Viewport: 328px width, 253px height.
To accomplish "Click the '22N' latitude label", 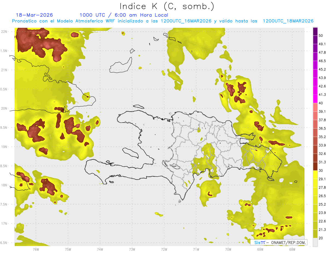I will tap(4, 32).
